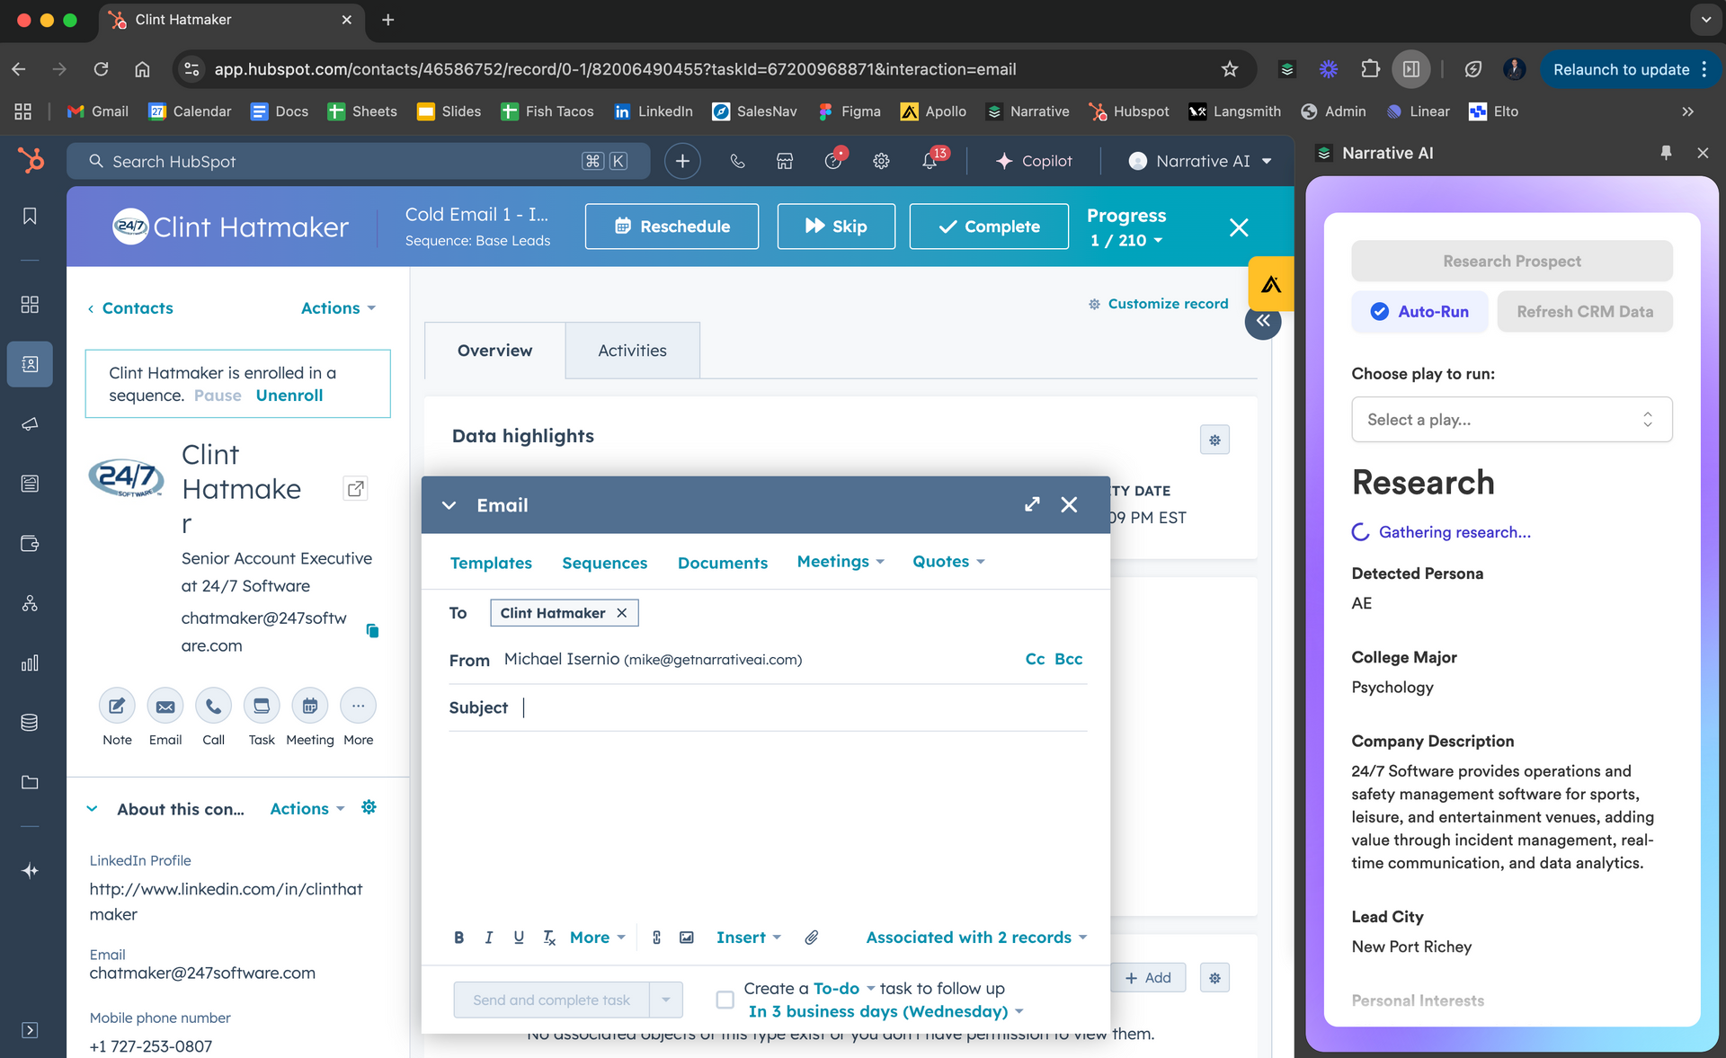The height and width of the screenshot is (1058, 1726).
Task: Click the Note icon for Clint Hatmaker
Action: pos(117,706)
